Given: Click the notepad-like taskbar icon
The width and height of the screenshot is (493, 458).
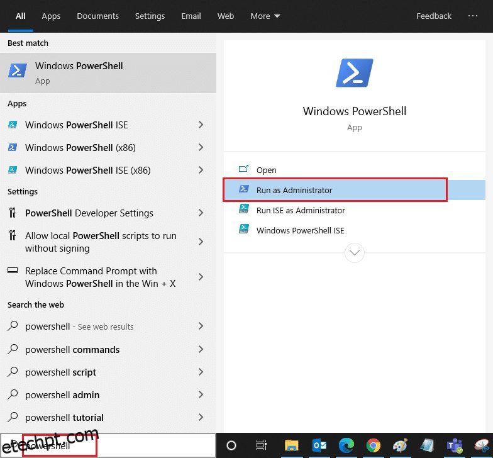Looking at the screenshot, I should tap(427, 445).
